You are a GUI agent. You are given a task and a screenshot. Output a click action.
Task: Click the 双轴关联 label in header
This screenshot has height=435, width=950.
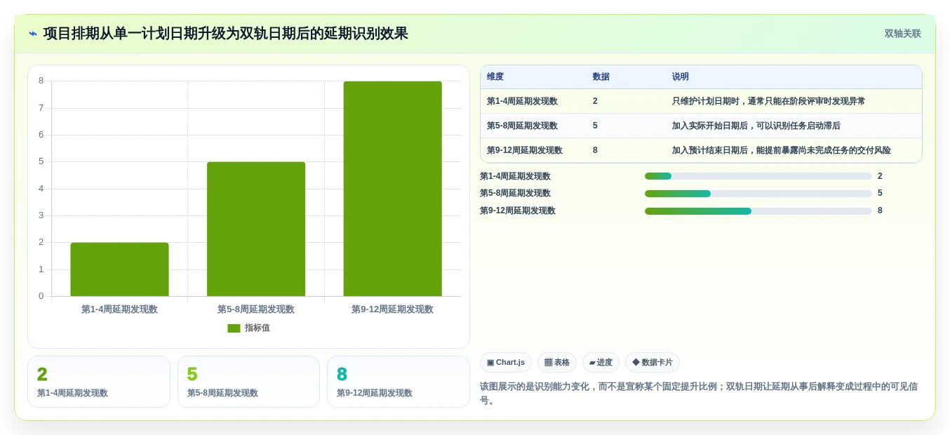[902, 34]
